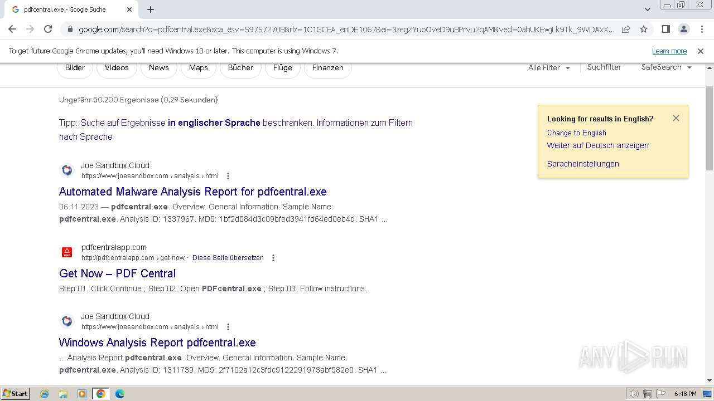Expand the Alle Filter dropdown
This screenshot has height=401, width=714.
[549, 67]
